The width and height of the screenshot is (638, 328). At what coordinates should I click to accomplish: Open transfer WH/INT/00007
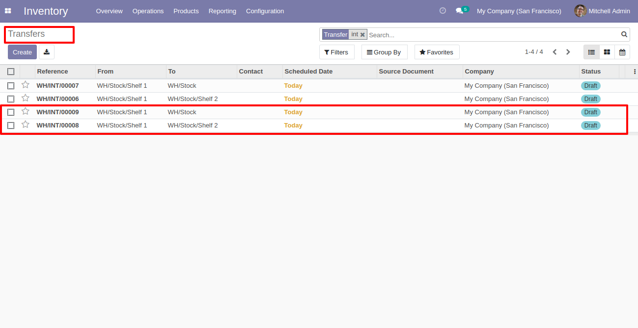click(57, 86)
